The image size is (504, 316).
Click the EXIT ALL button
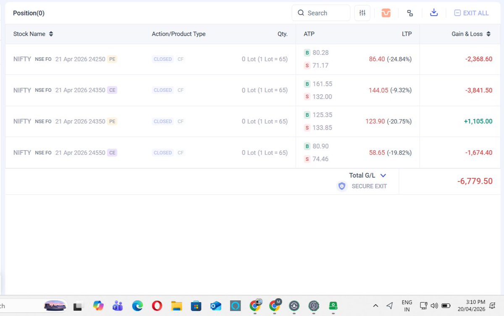[471, 13]
